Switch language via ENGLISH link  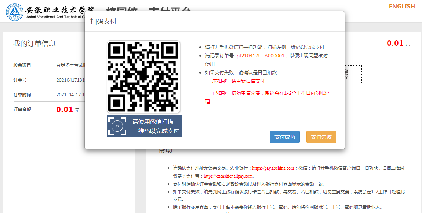click(401, 6)
